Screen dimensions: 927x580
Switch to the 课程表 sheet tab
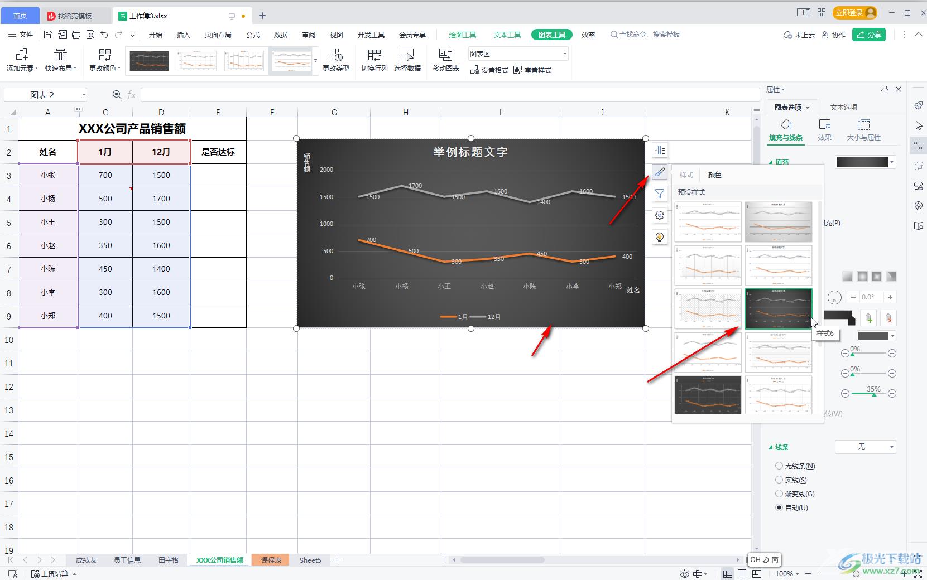point(271,560)
